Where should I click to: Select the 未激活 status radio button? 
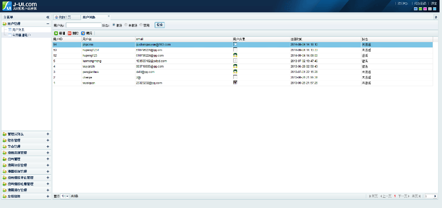pyautogui.click(x=126, y=25)
